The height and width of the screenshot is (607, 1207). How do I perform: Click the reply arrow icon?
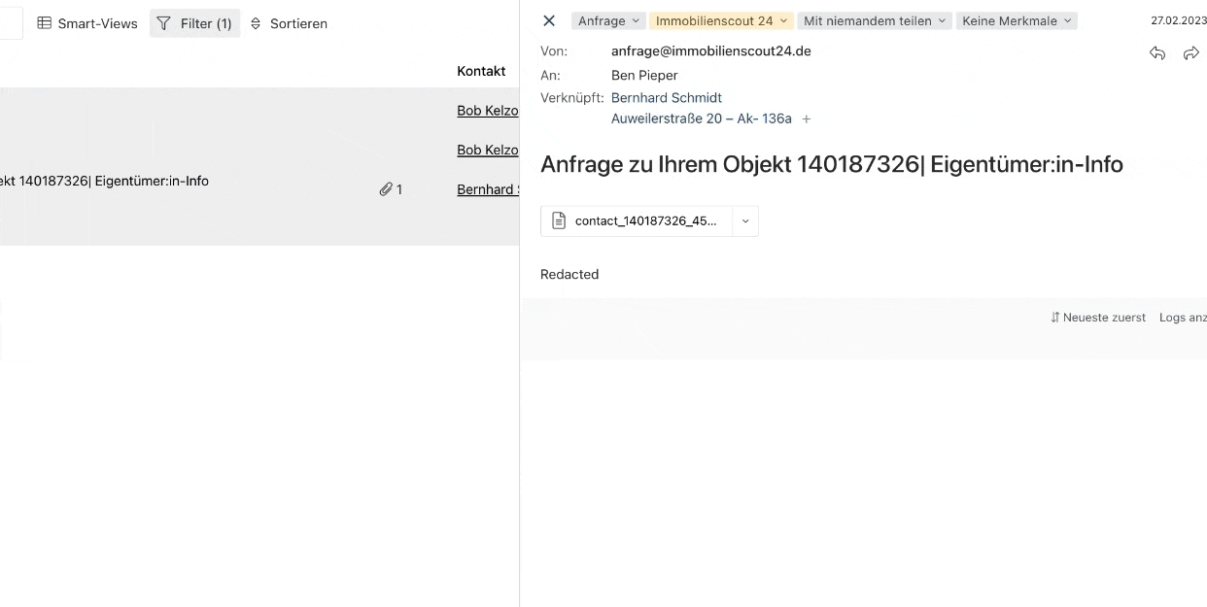[1157, 53]
